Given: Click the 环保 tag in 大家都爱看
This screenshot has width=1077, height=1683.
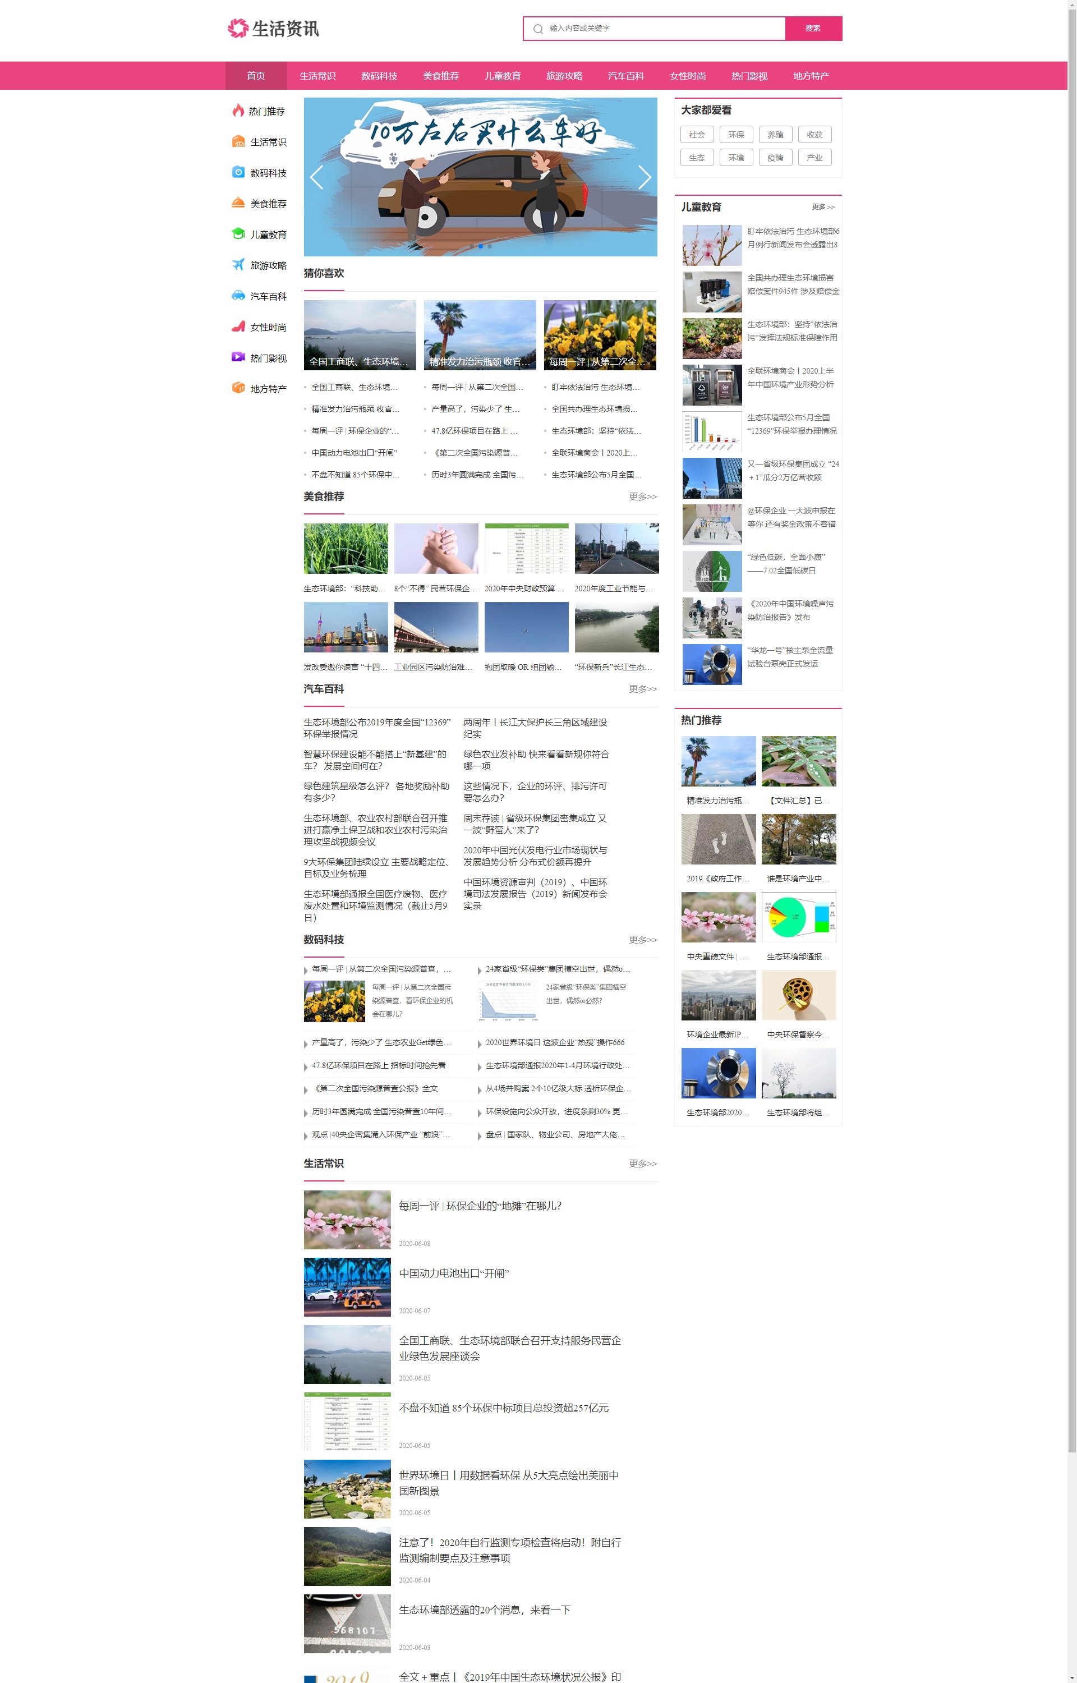Looking at the screenshot, I should click(736, 135).
